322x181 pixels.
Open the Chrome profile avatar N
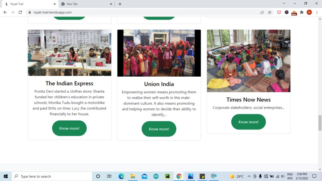pyautogui.click(x=309, y=12)
